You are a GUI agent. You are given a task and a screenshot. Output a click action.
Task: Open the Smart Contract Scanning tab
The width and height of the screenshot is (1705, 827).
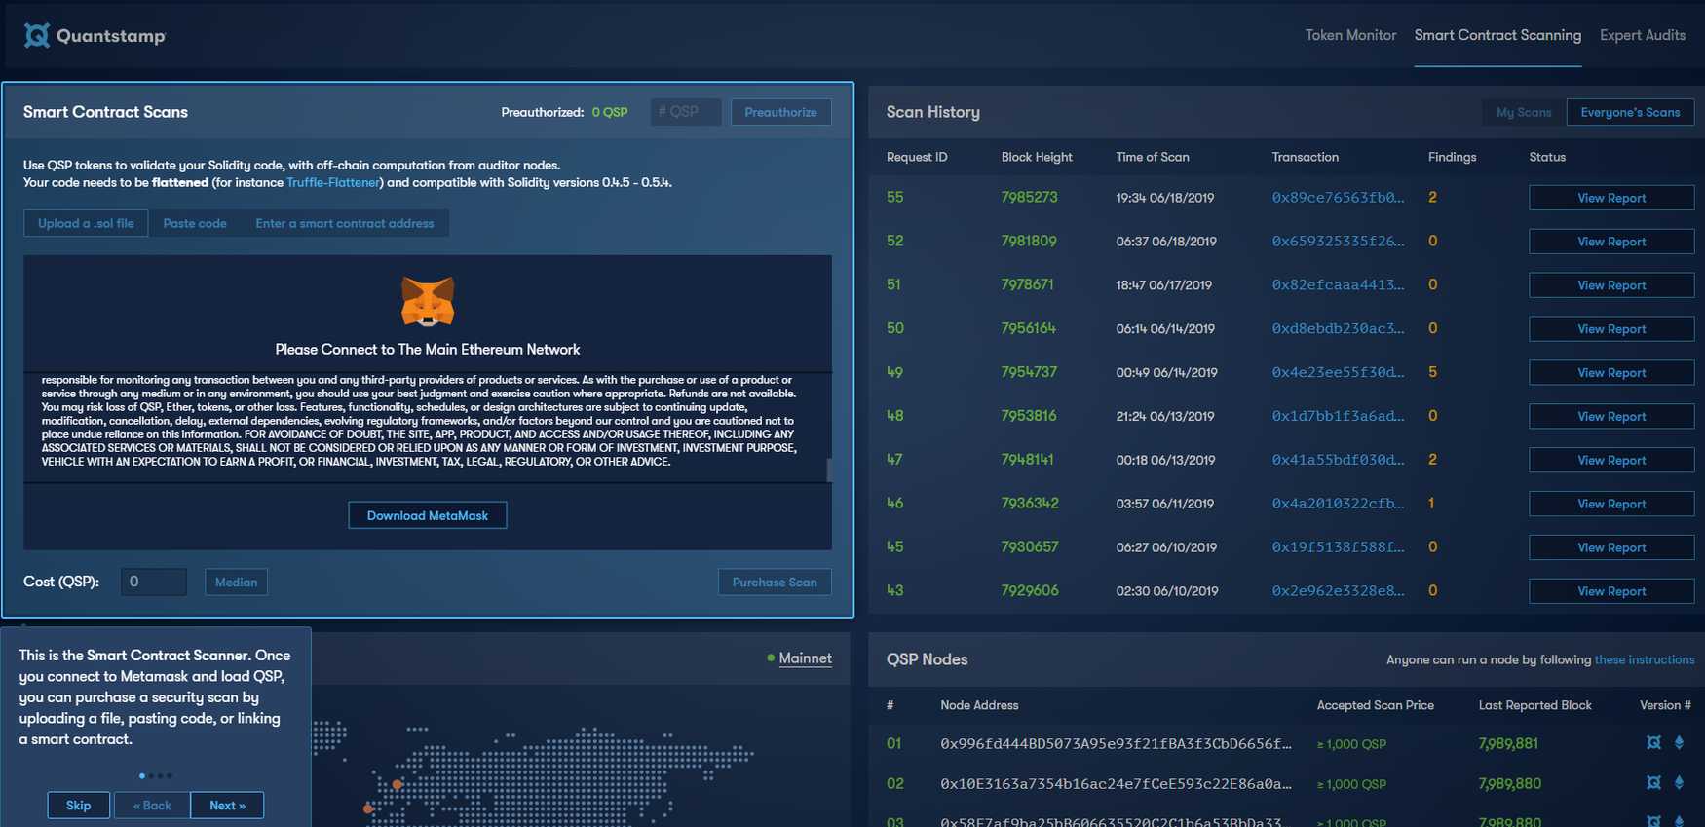point(1497,35)
